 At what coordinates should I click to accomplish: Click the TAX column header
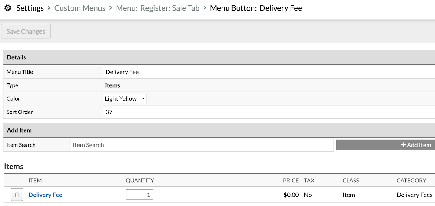click(309, 181)
